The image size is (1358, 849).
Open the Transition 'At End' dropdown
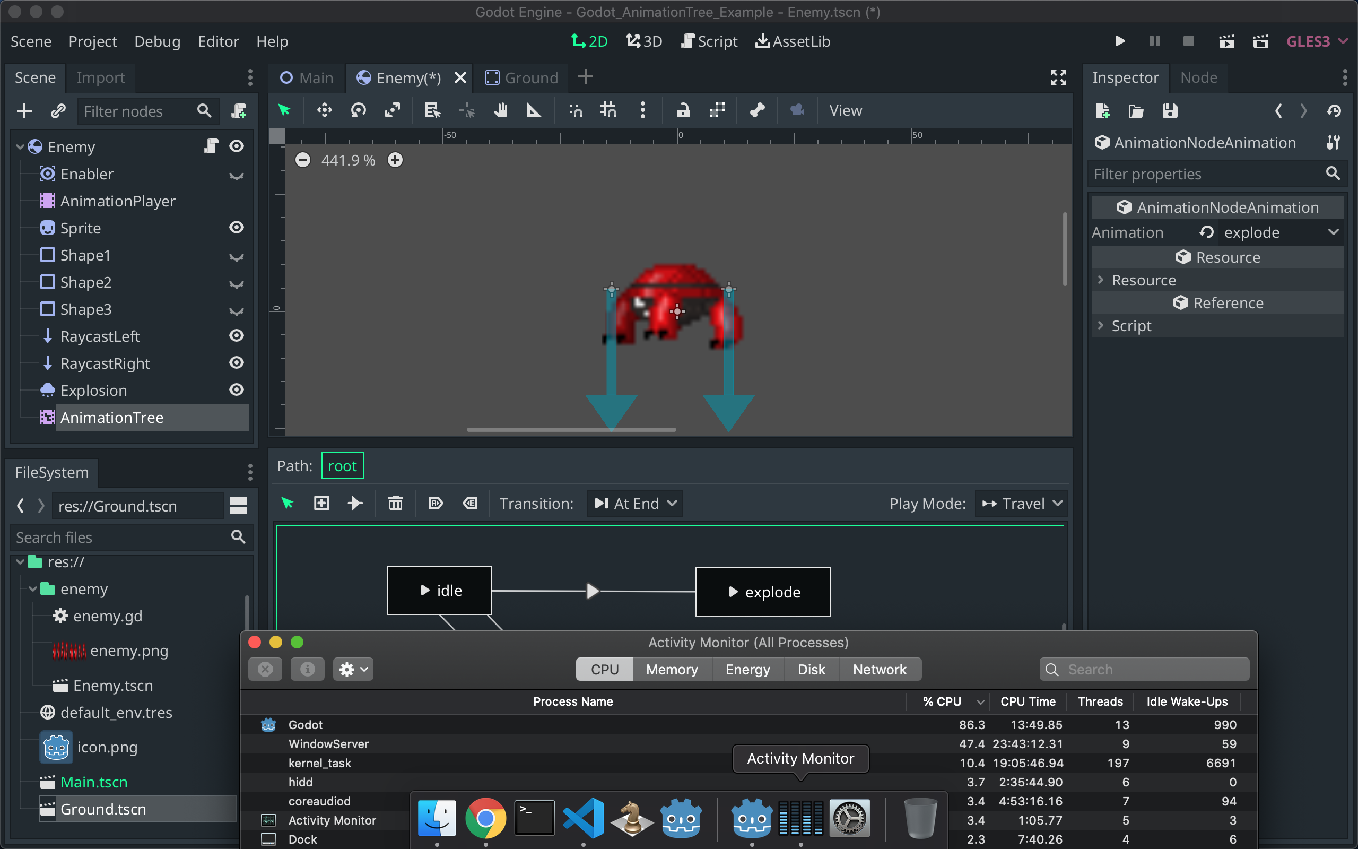[x=633, y=503]
